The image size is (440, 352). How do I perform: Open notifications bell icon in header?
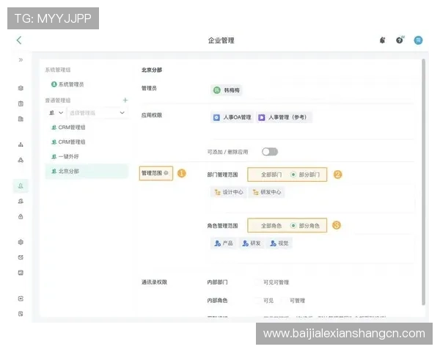pyautogui.click(x=383, y=40)
